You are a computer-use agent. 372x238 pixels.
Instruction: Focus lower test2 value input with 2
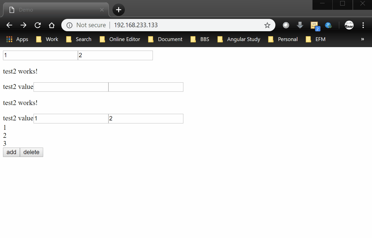146,119
